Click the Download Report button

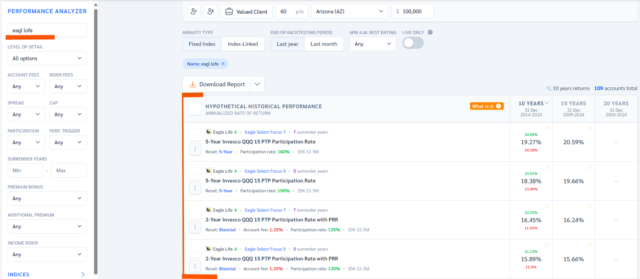click(x=217, y=84)
